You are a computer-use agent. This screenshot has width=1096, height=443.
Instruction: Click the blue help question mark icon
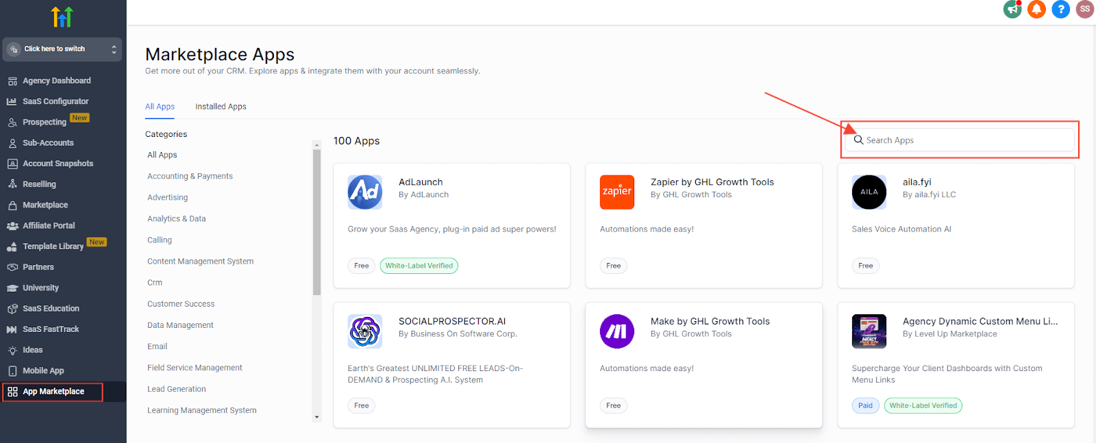click(x=1060, y=10)
